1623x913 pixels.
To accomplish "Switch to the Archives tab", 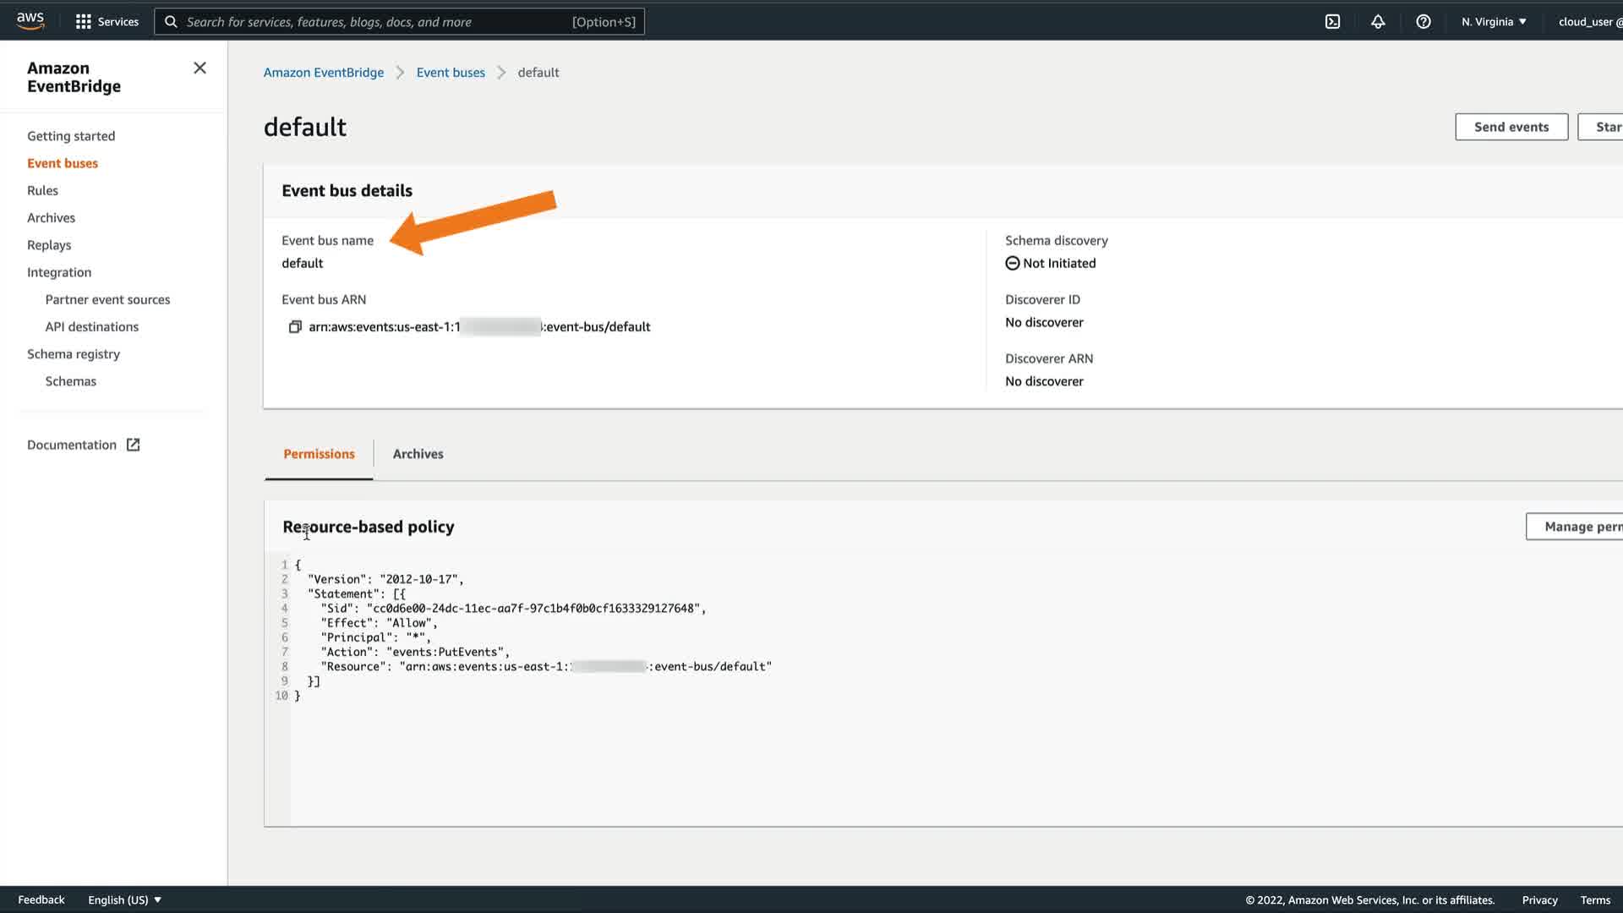I will [x=418, y=454].
